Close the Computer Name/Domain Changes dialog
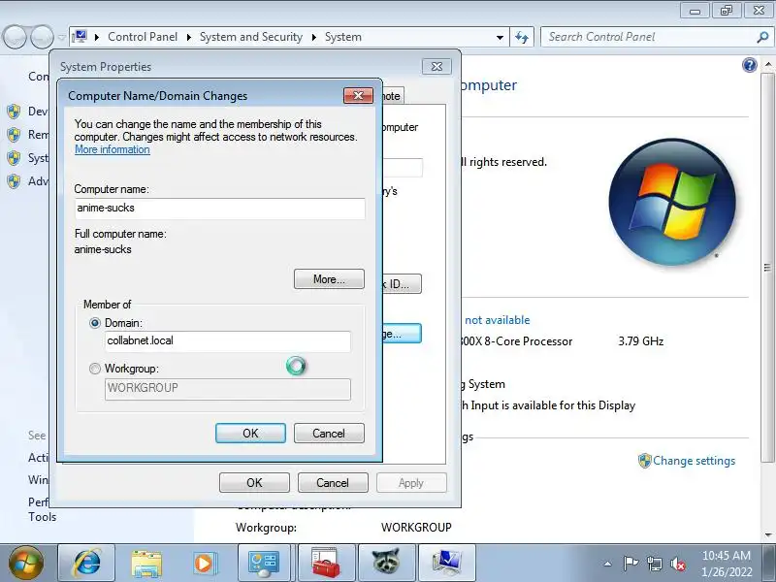The width and height of the screenshot is (776, 582). click(359, 95)
